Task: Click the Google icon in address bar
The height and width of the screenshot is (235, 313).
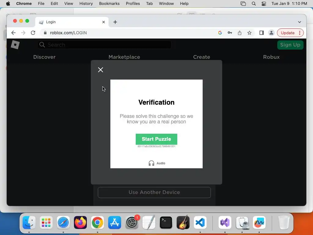Action: [x=220, y=33]
